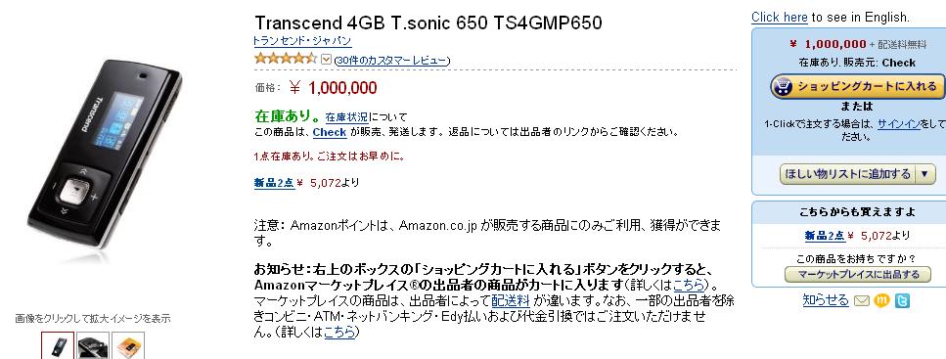Open the seller Check link in description
This screenshot has width=946, height=359.
click(x=330, y=132)
